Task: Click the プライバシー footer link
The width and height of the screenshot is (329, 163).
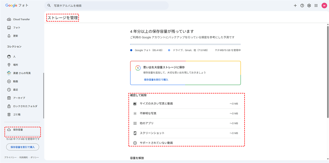Action: pos(10,158)
